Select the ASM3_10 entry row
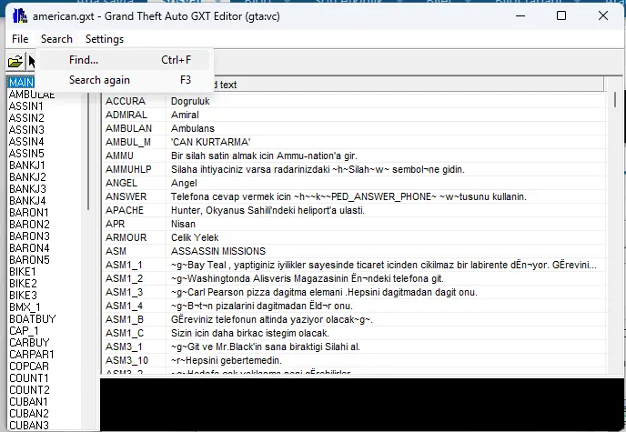This screenshot has height=432, width=626. point(354,360)
